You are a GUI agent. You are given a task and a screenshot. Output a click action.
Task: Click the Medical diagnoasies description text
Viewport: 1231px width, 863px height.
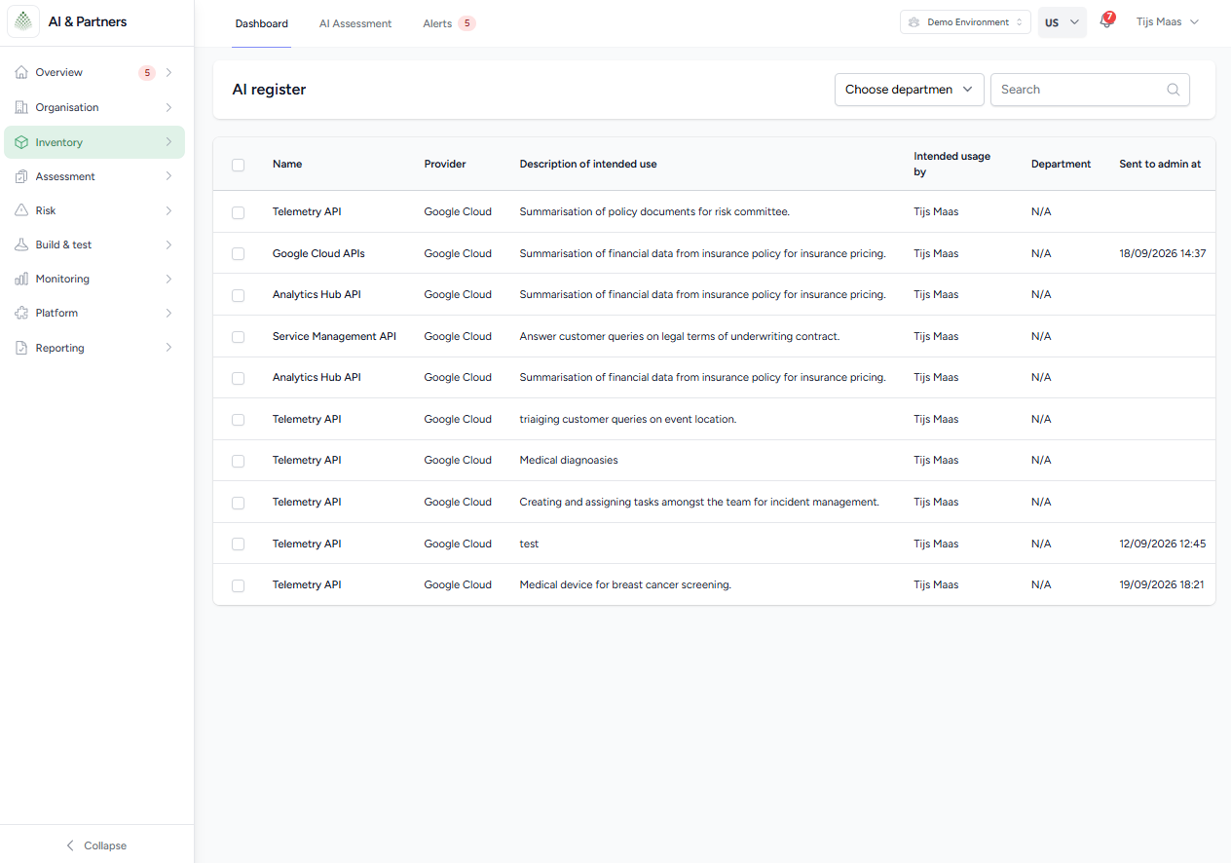tap(569, 460)
